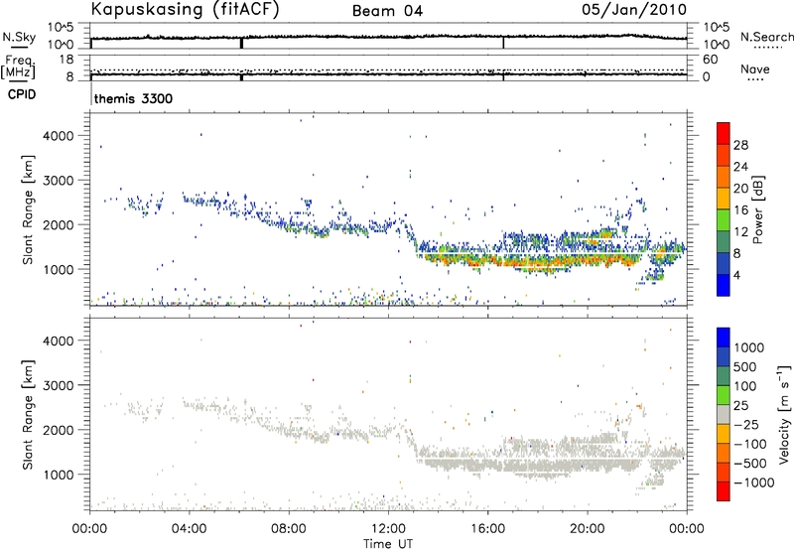Viewport: 794px width, 550px height.
Task: Select the "Freq. [MHz]" axis label
Action: [19, 67]
